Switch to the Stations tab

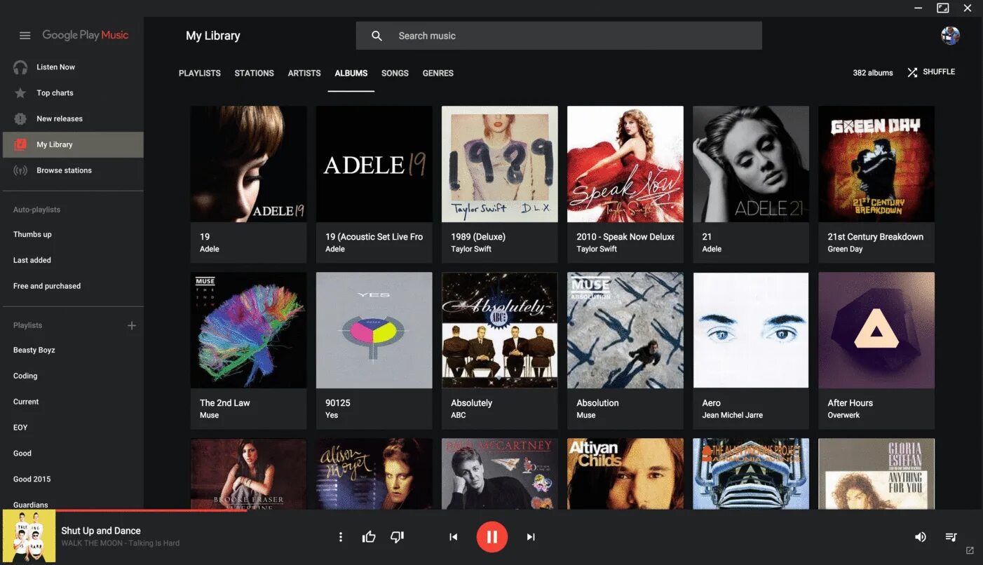pyautogui.click(x=254, y=73)
